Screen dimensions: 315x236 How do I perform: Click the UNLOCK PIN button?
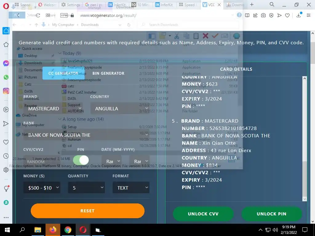[271, 214]
